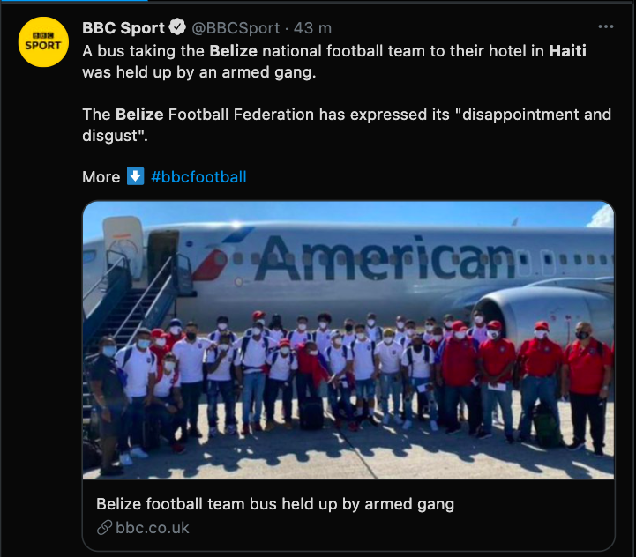The width and height of the screenshot is (636, 557).
Task: Click the blue verified badge
Action: tap(176, 28)
